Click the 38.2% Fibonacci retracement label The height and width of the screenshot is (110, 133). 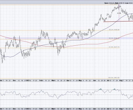114,30
